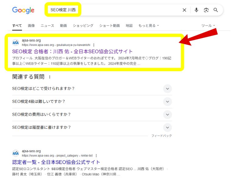Open link SEO検定 合格者：川西 佑
Screen dimensions: 238x178
[x=72, y=51]
